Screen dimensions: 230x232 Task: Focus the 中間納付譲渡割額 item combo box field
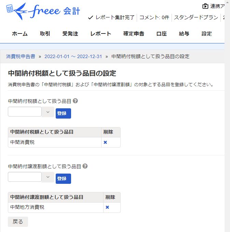(25, 177)
